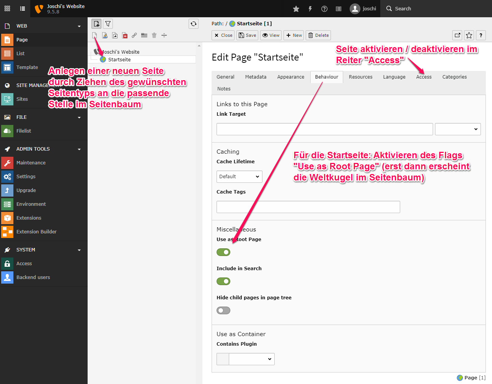Click the bookmarks star icon in top bar
Image resolution: width=492 pixels, height=384 pixels.
296,9
